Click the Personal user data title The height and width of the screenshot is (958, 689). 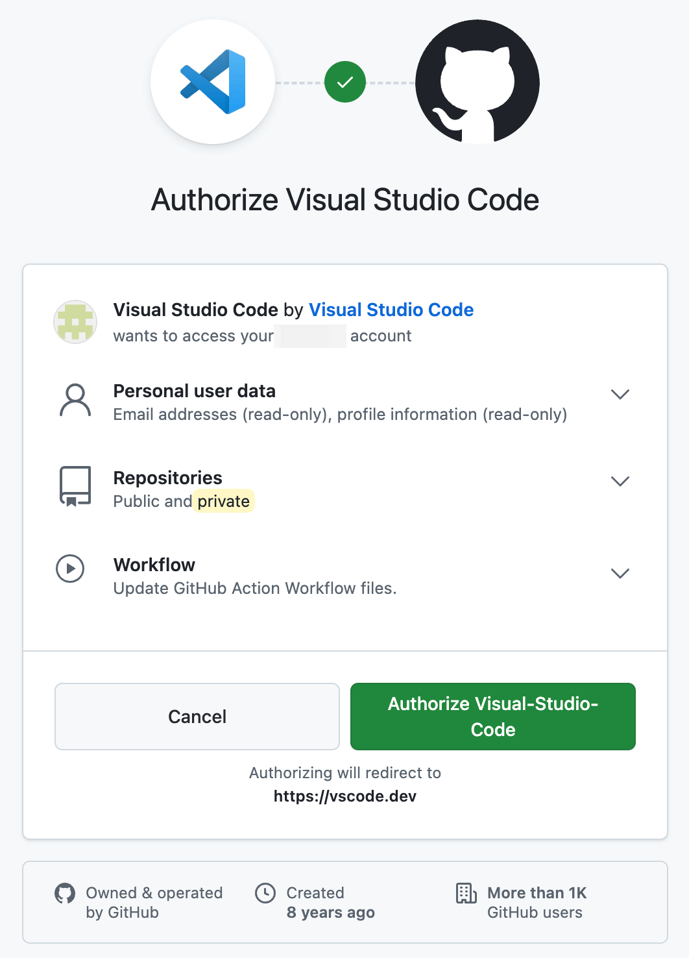[x=195, y=391]
